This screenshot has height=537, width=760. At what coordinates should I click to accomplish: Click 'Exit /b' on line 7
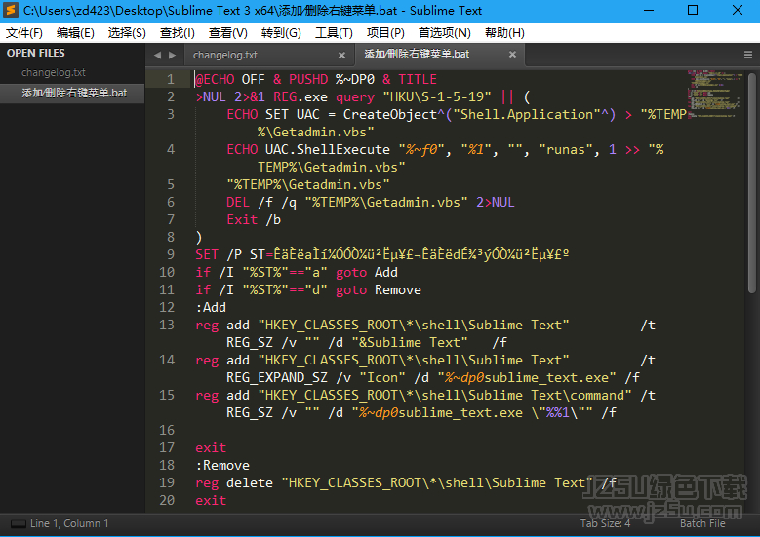click(254, 220)
